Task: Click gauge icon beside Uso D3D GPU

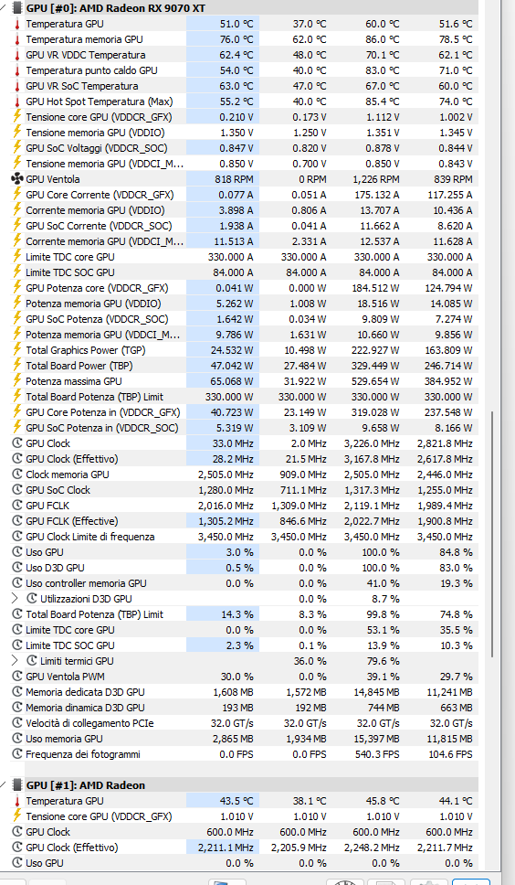Action: pyautogui.click(x=17, y=568)
